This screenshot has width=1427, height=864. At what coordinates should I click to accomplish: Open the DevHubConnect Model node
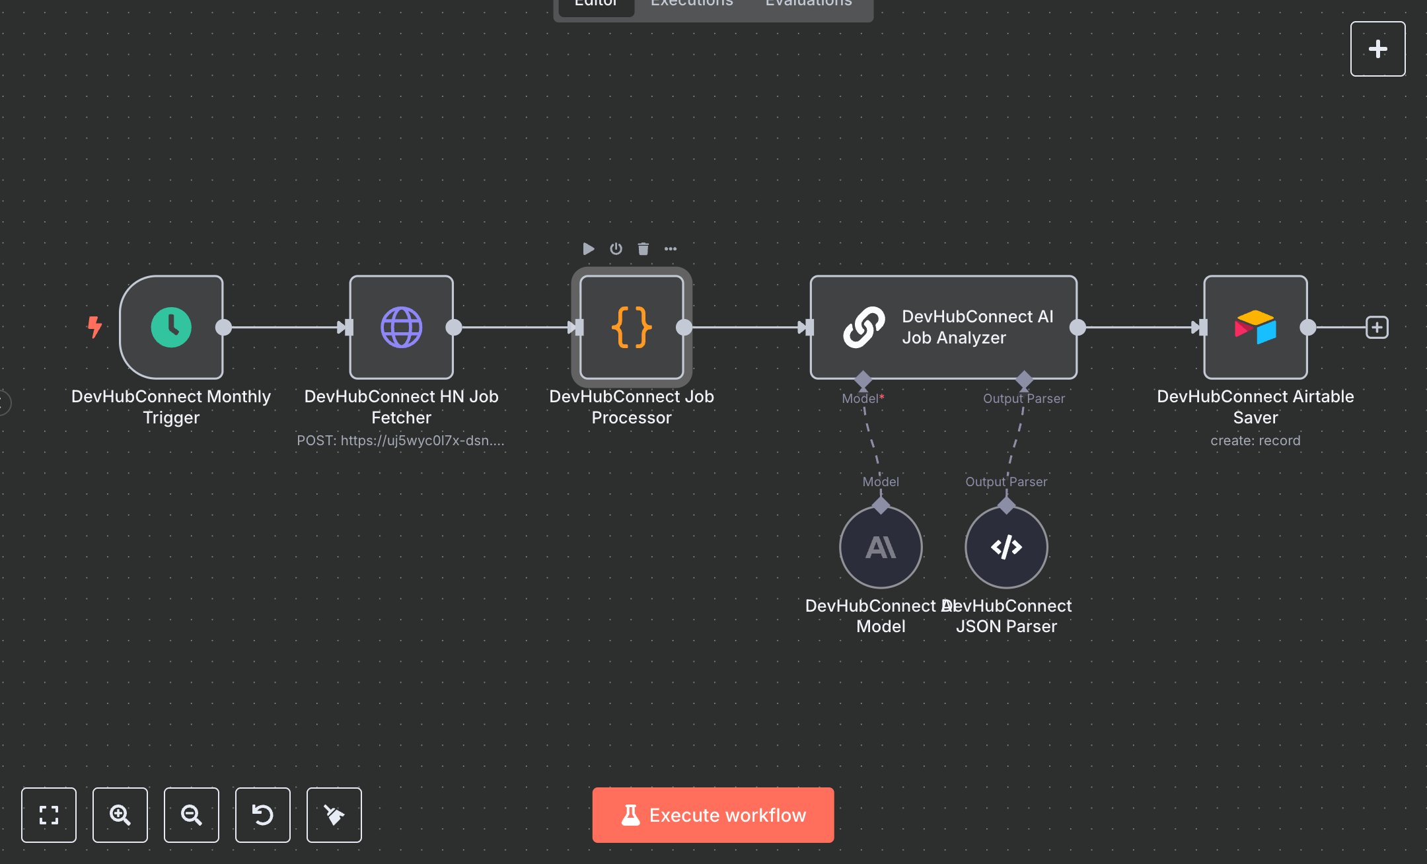point(880,547)
